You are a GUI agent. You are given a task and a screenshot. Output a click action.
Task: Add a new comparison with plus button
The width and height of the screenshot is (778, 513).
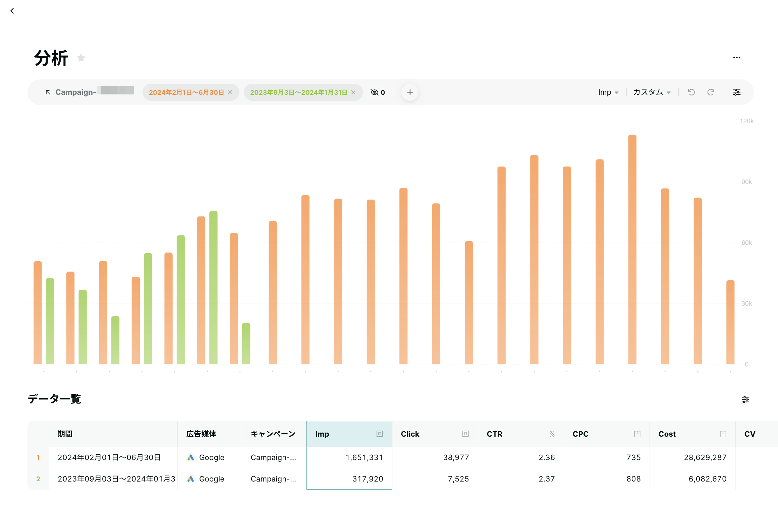[x=410, y=92]
